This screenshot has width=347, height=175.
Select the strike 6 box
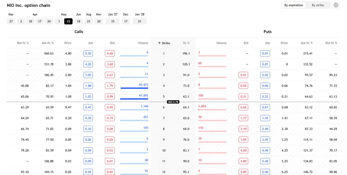(164, 107)
